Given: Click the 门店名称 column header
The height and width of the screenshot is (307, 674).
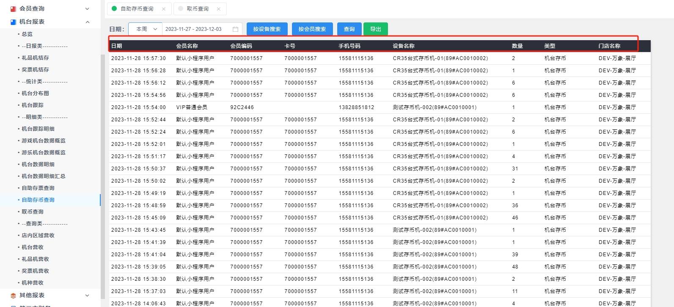Looking at the screenshot, I should click(x=610, y=46).
